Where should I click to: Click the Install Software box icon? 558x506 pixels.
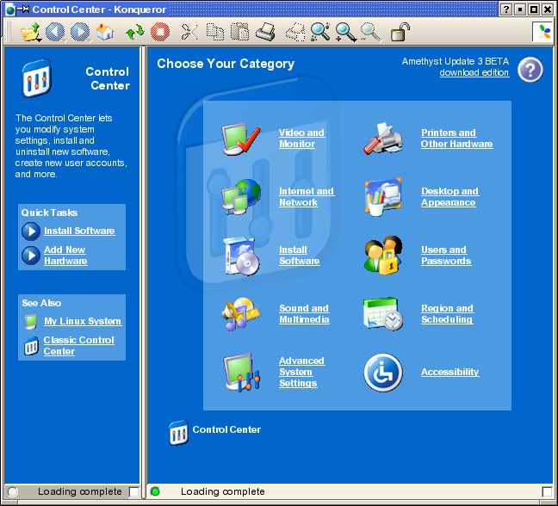pyautogui.click(x=241, y=256)
